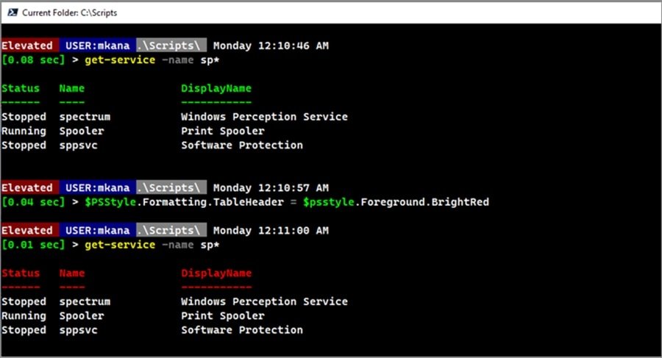Click the red DisplayName column header
Screen dimensions: 662x358
[216, 273]
